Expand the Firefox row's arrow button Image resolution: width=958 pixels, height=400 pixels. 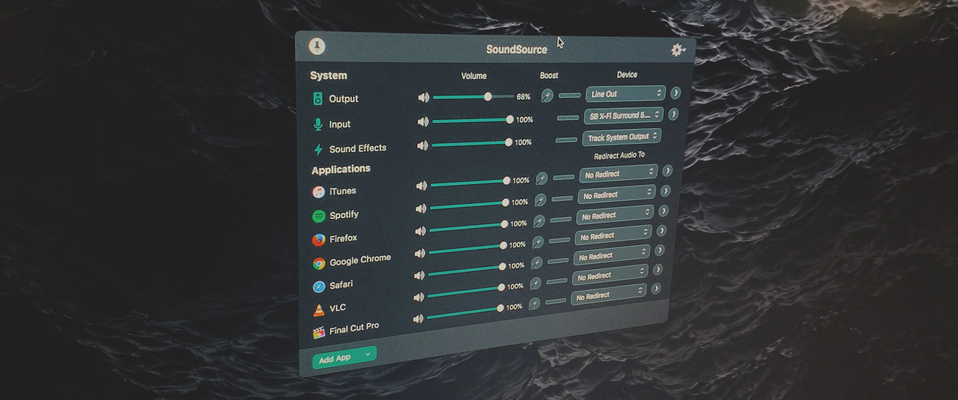tap(663, 211)
